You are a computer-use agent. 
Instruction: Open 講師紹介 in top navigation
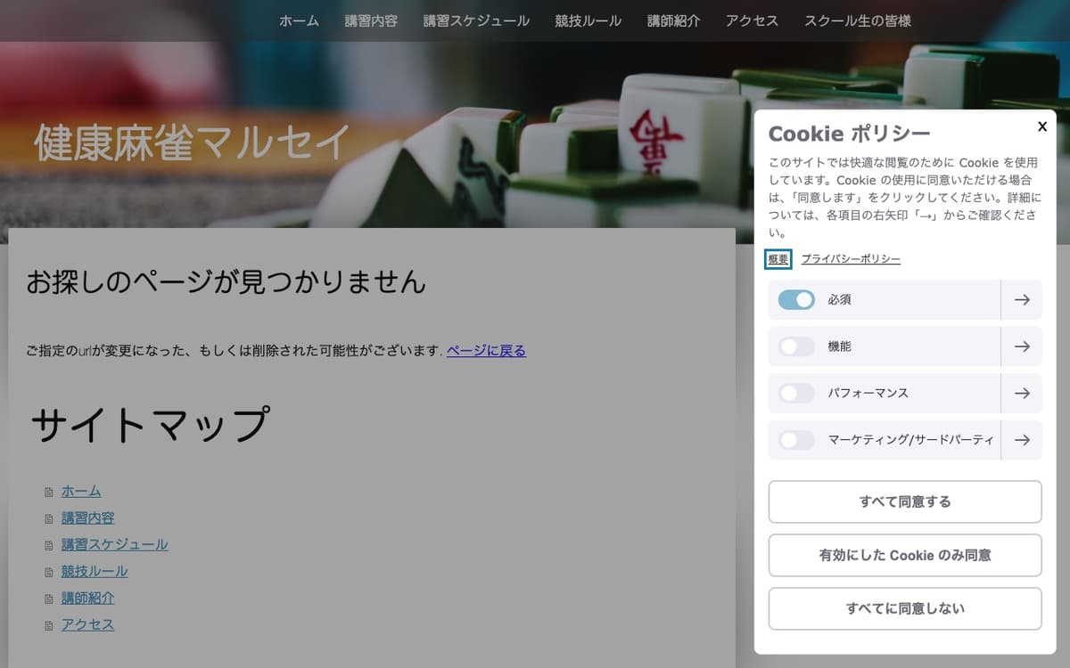tap(673, 20)
